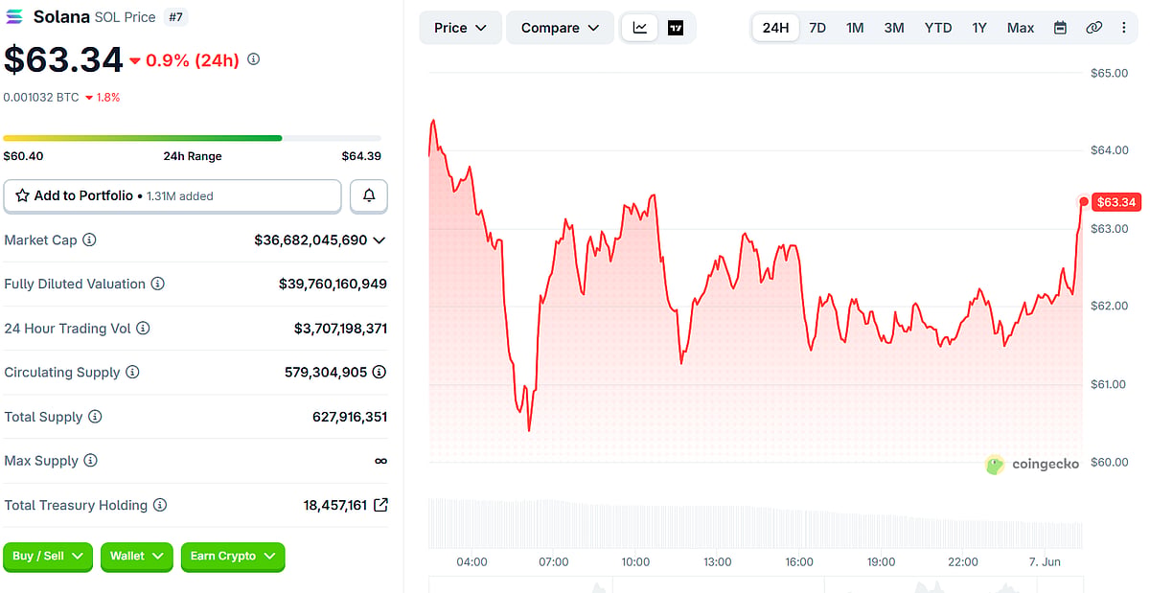
Task: Click the price alert bell icon
Action: pos(369,195)
